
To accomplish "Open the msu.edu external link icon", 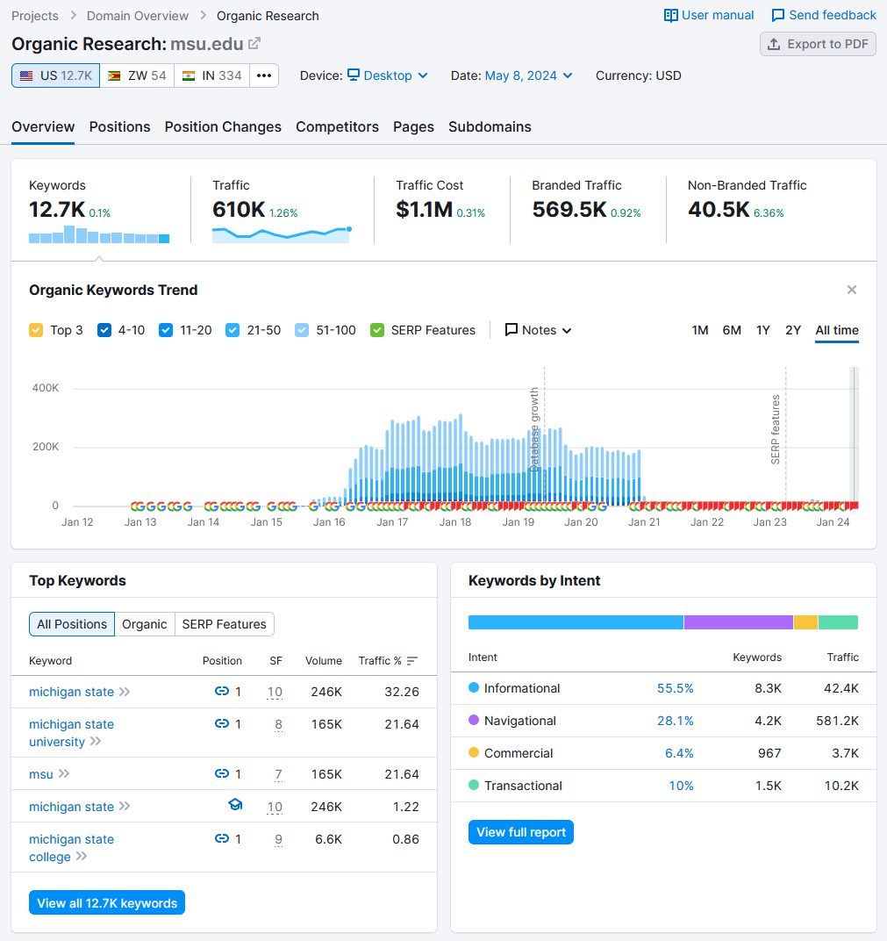I will pos(254,43).
